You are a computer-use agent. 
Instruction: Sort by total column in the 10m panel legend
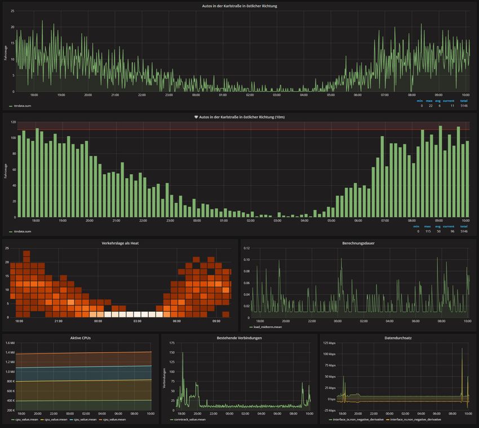pos(464,227)
